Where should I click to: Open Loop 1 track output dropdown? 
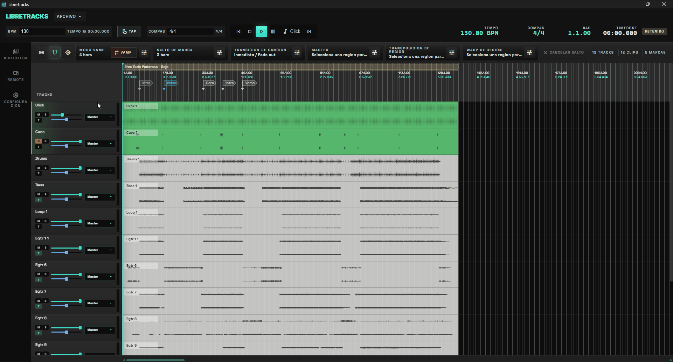pos(99,223)
